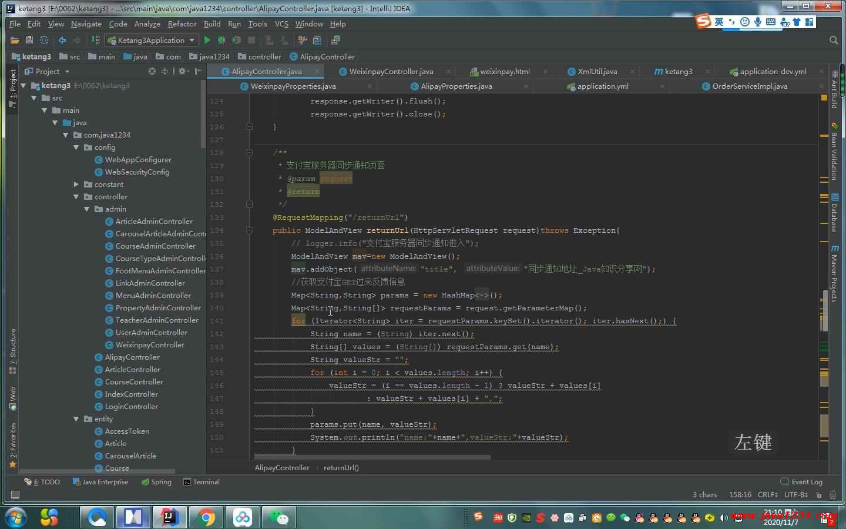This screenshot has width=846, height=529.
Task: Select WebSecurityConfig in the project tree
Action: 137,172
